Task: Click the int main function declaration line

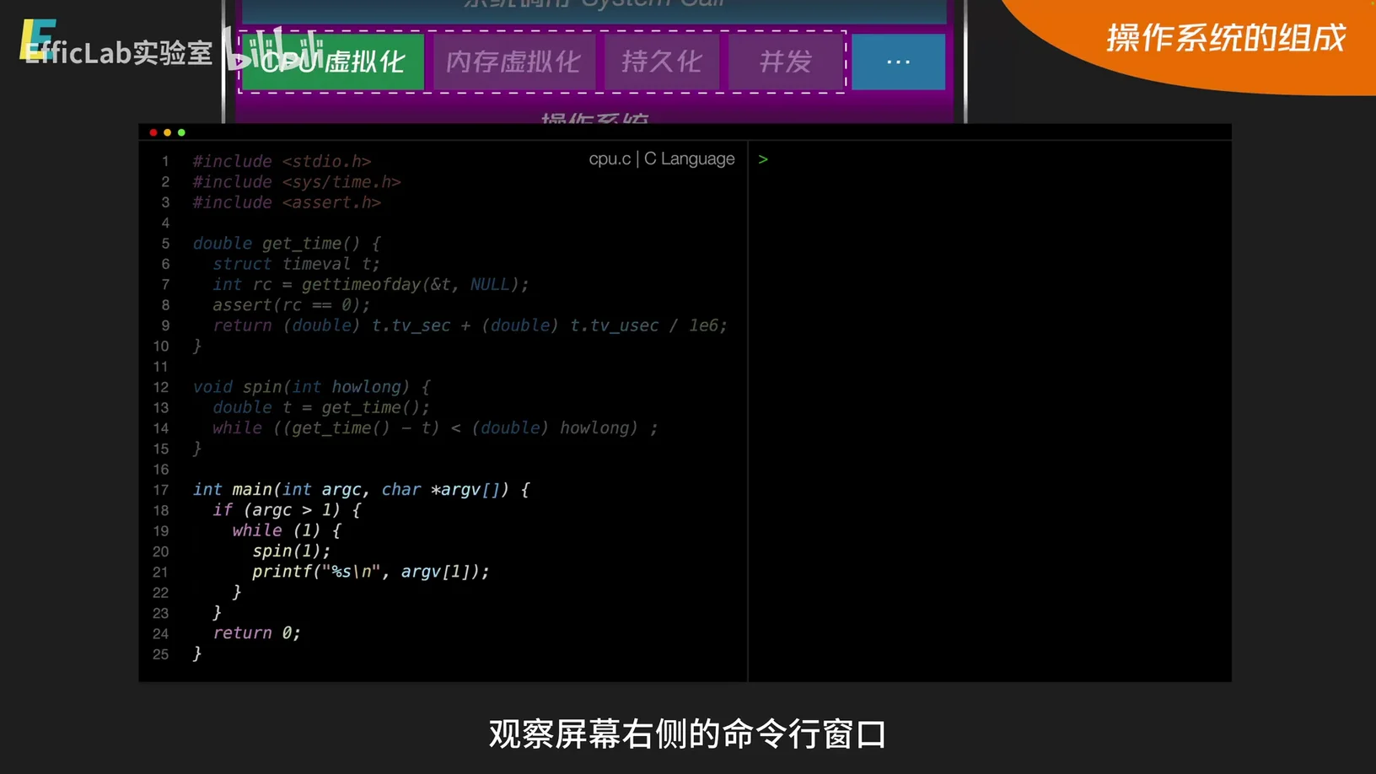Action: pyautogui.click(x=361, y=490)
